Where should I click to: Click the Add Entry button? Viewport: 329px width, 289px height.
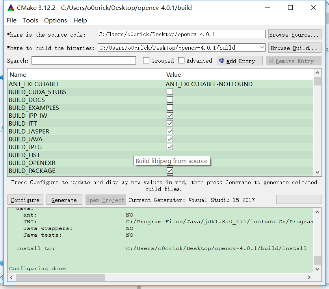240,61
